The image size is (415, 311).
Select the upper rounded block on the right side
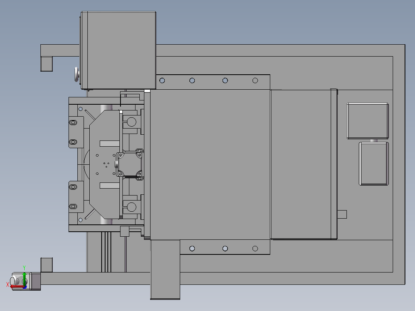pyautogui.click(x=368, y=121)
